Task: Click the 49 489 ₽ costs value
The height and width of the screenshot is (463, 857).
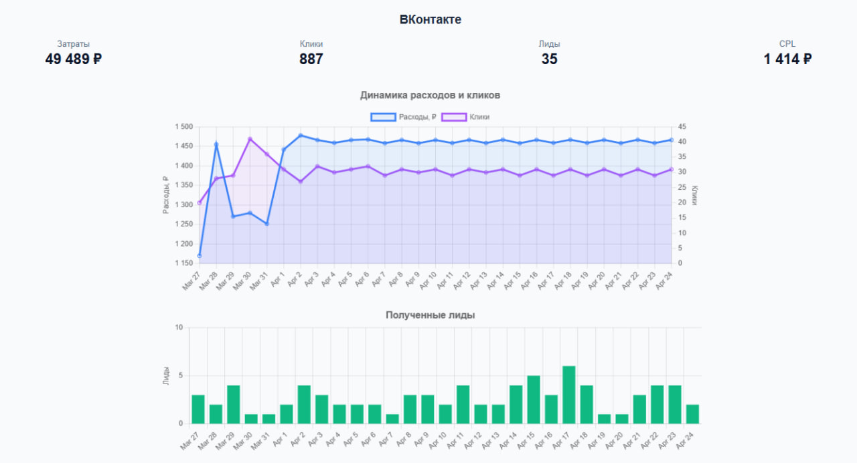Action: coord(74,59)
